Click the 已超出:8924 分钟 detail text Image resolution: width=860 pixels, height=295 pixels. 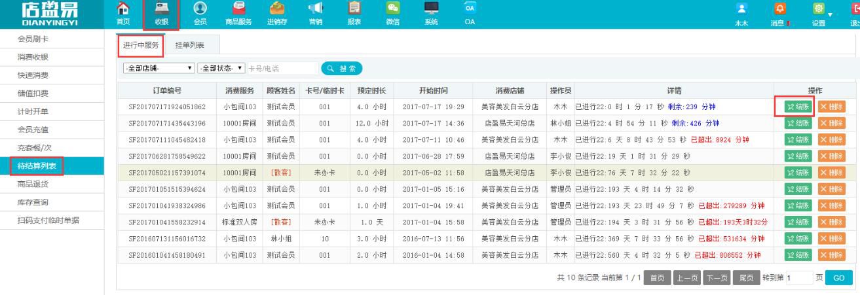click(719, 139)
